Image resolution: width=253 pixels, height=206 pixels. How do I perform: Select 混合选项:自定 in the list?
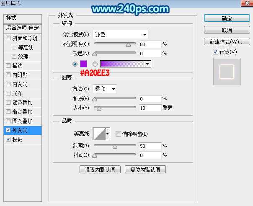23,28
